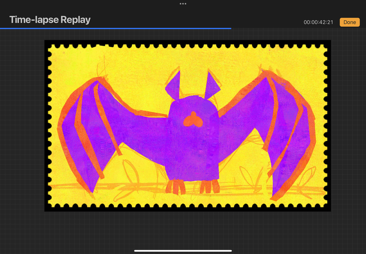366x254 pixels.
Task: Click the blue played portion of progress bar
Action: (x=114, y=28)
